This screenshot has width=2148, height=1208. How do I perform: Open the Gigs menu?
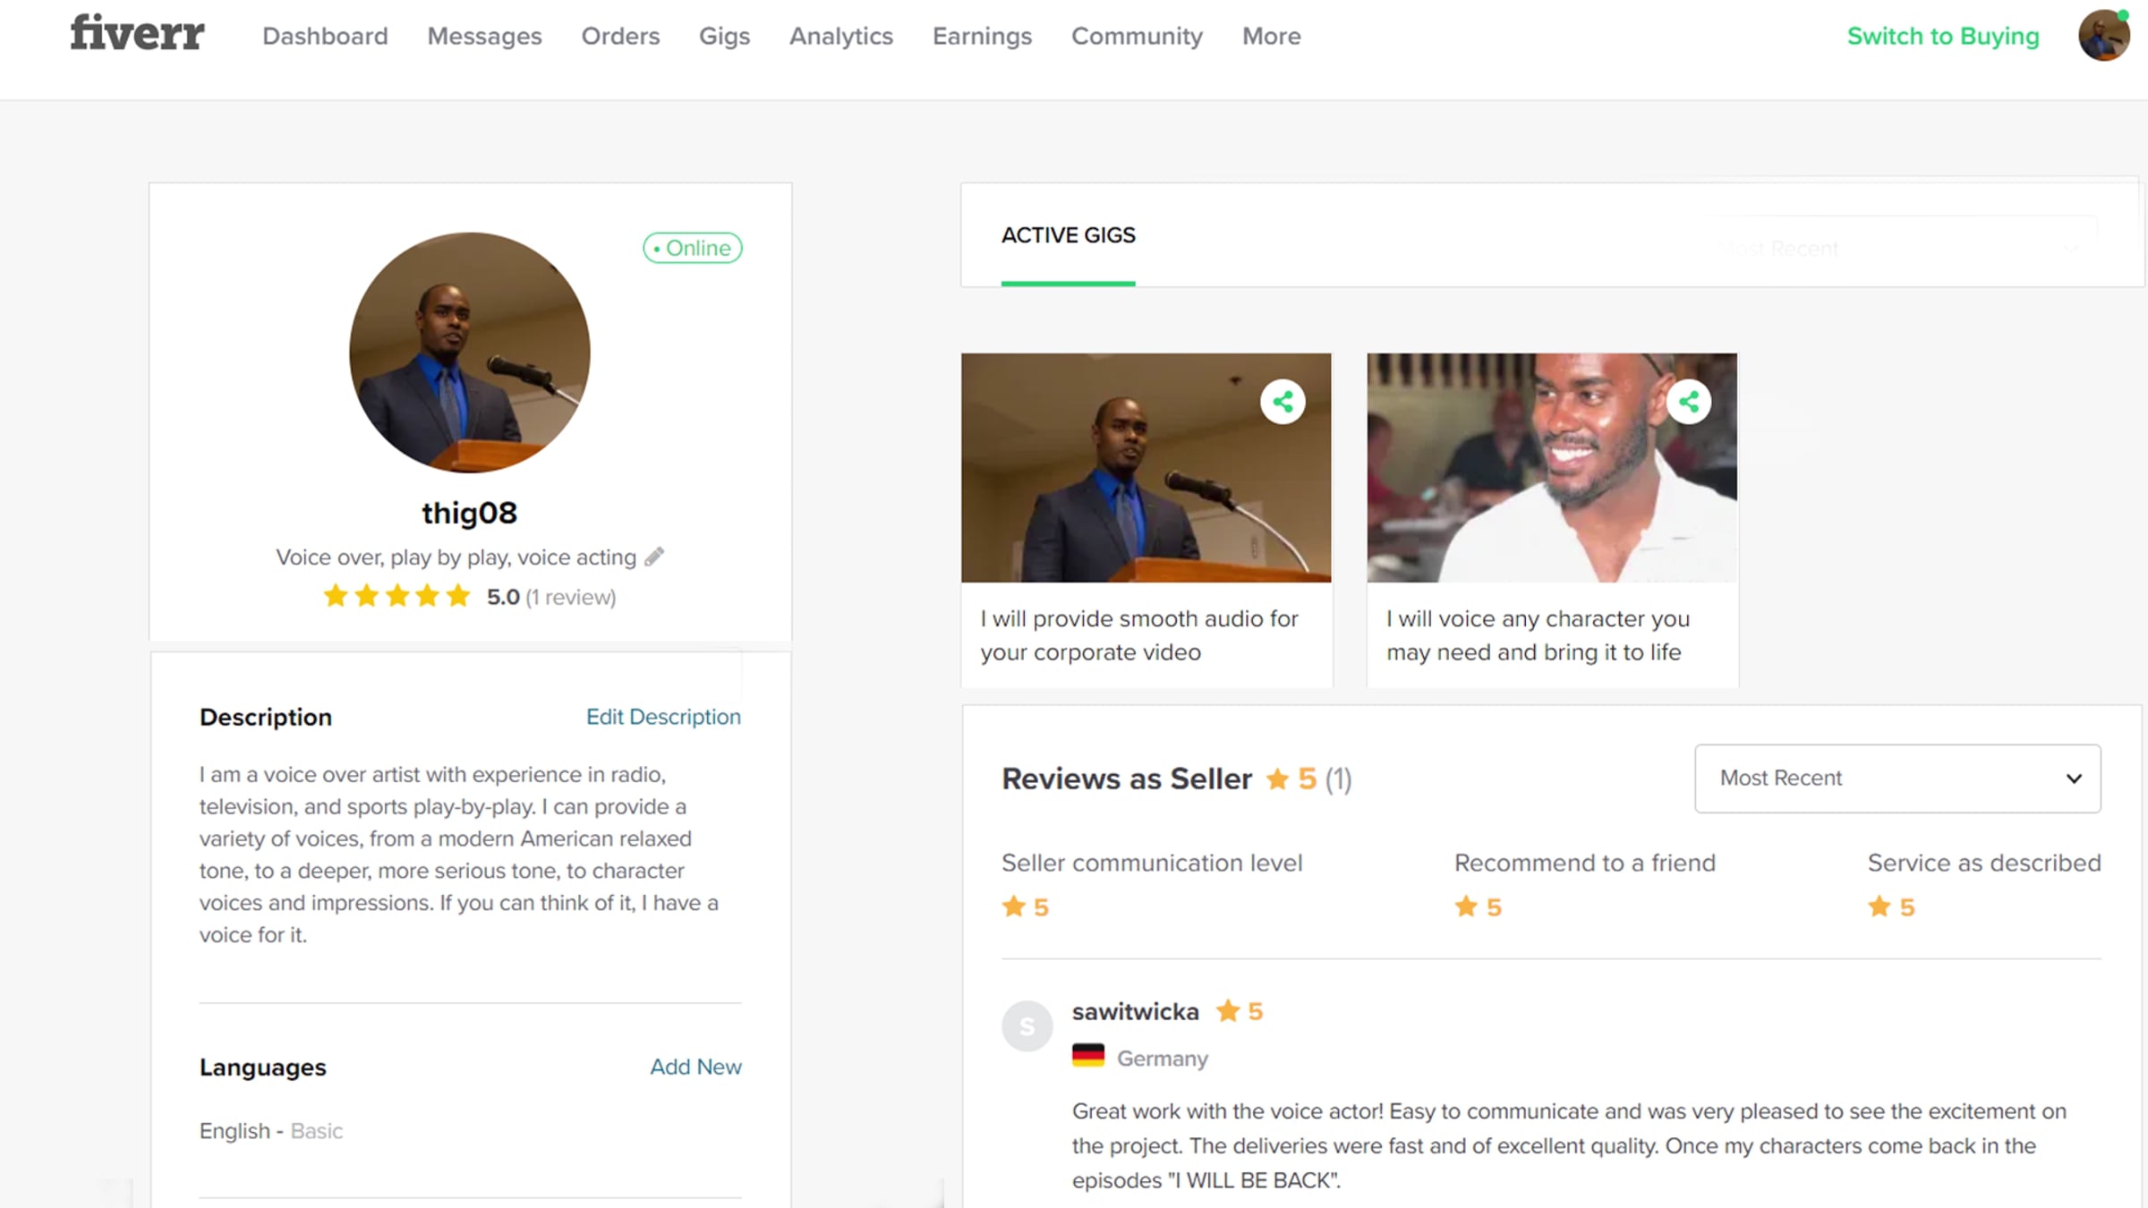point(724,36)
